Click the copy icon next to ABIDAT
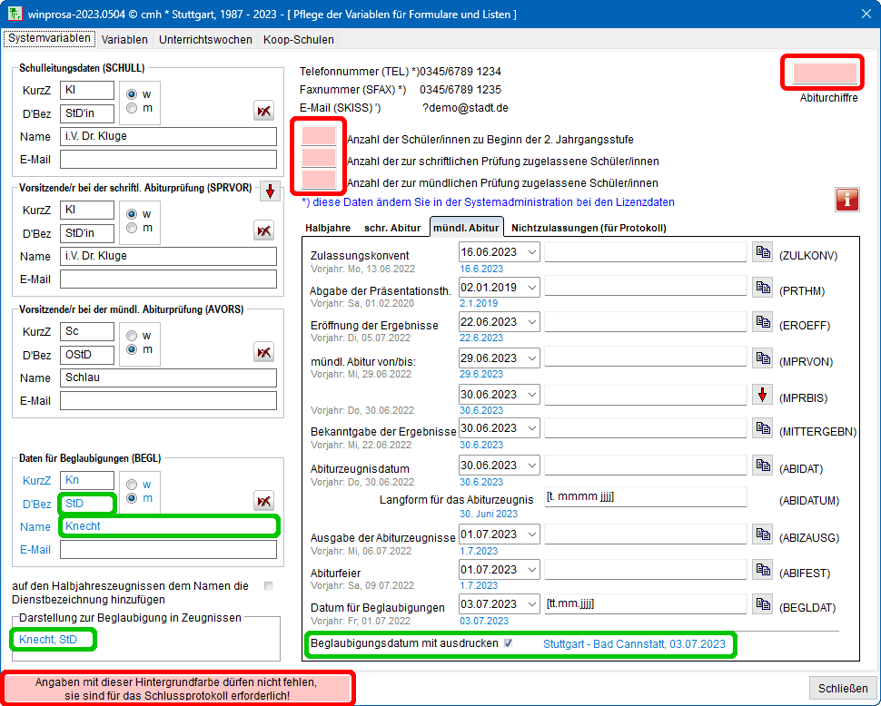 click(763, 466)
